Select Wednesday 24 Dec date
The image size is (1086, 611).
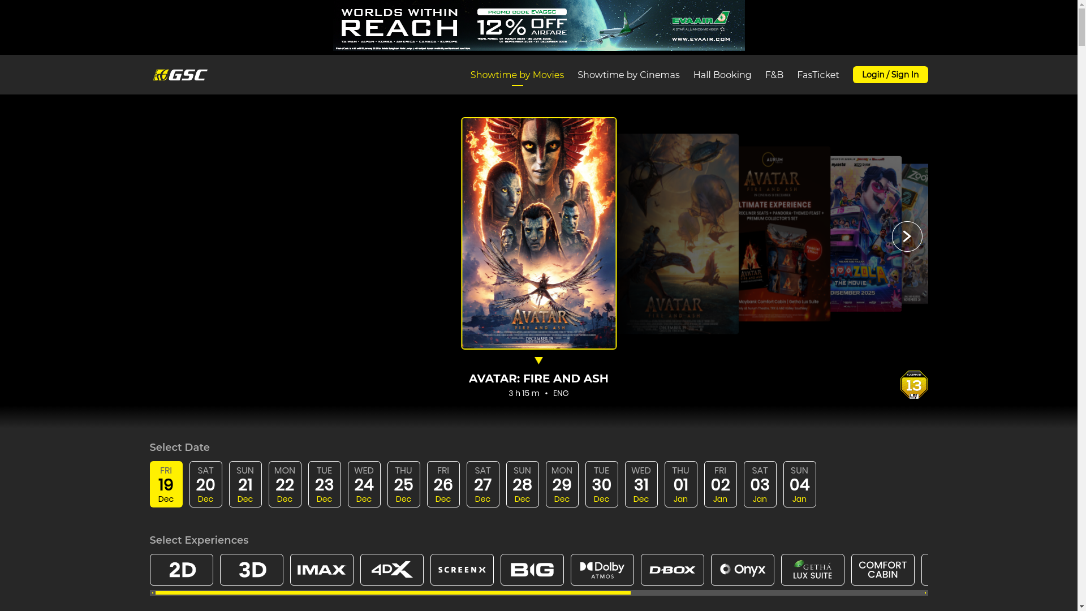click(364, 484)
